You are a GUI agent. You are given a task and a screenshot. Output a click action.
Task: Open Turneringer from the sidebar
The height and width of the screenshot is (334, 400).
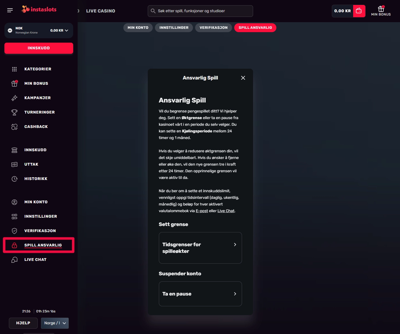(x=40, y=112)
